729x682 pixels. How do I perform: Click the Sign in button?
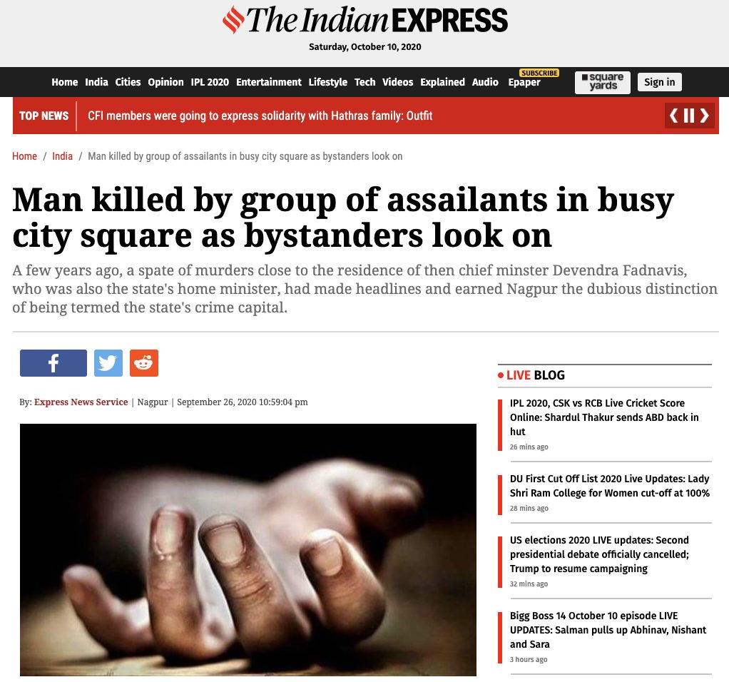[659, 82]
